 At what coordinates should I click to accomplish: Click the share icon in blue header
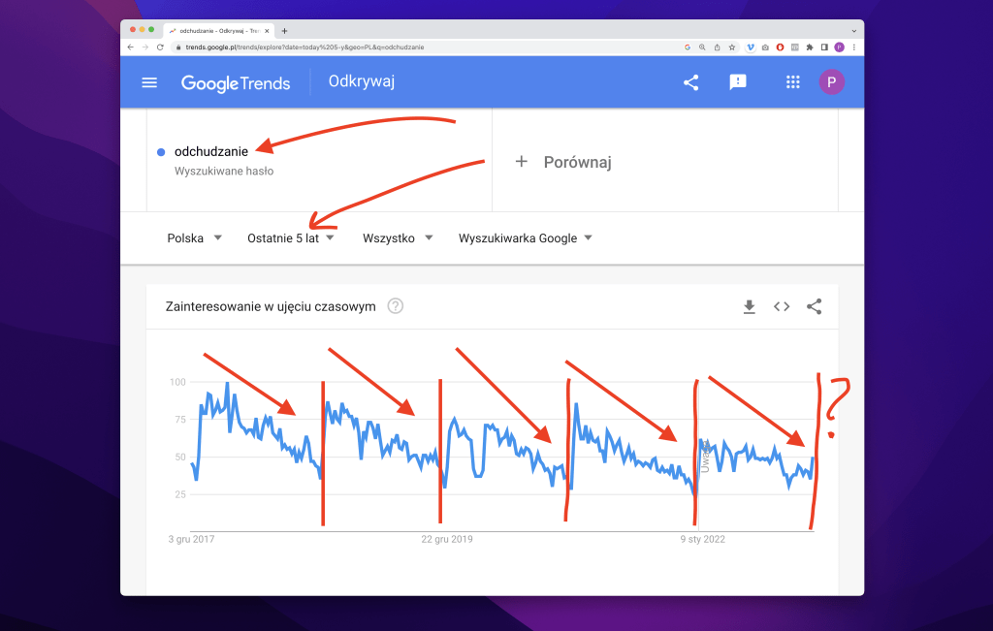[690, 82]
